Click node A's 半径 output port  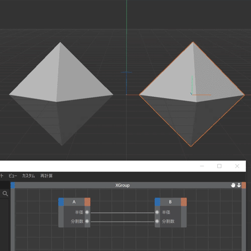tap(87, 212)
